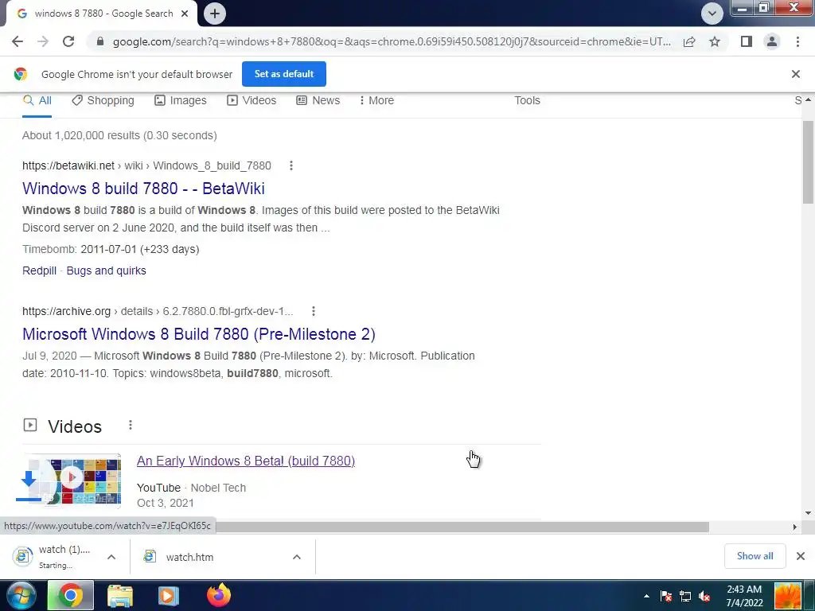Open Chrome profile avatar
The image size is (815, 611).
click(x=772, y=41)
